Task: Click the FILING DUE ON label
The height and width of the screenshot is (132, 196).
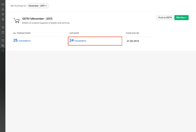Action: click(132, 33)
